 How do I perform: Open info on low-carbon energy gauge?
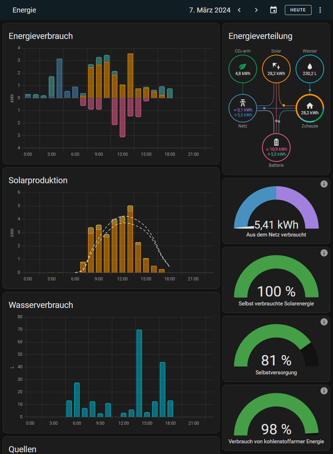324,391
